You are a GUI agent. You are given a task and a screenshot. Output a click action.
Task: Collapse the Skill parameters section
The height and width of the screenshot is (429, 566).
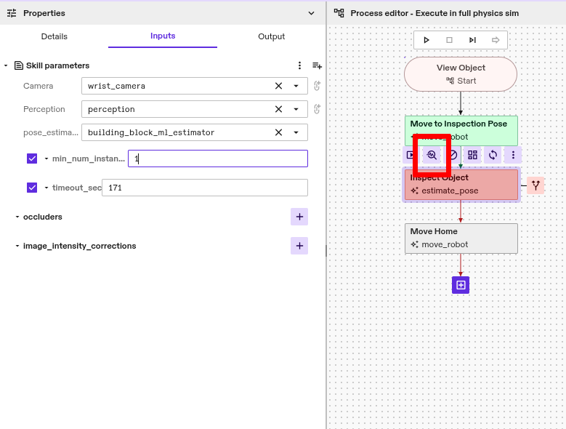(x=6, y=65)
